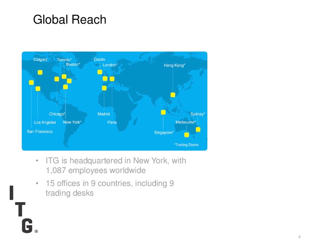Click the Dublin label on the map
This screenshot has width=324, height=243.
pyautogui.click(x=99, y=59)
